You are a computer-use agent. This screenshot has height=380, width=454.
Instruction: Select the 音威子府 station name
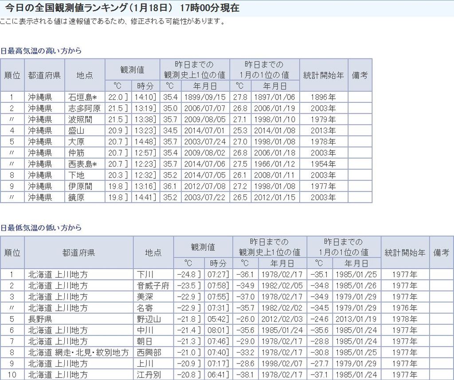point(153,286)
